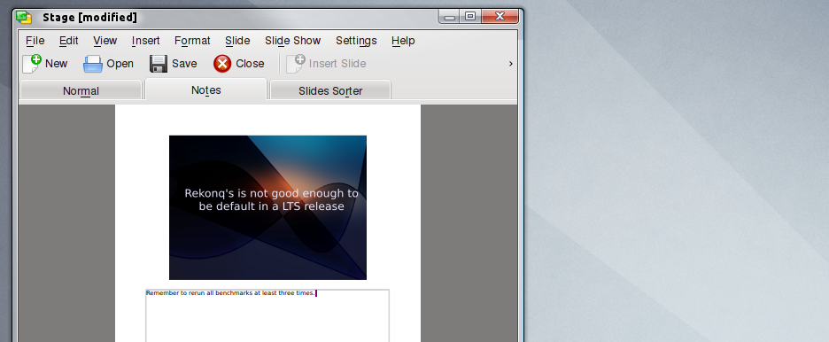Click the Save toolbar label

184,64
